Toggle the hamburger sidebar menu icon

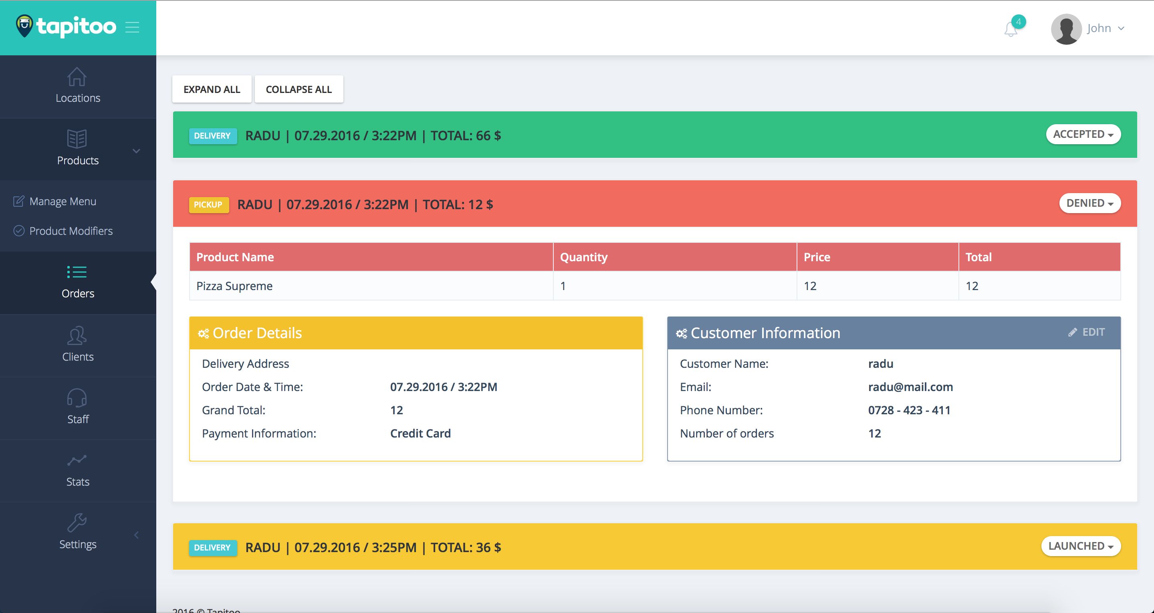[x=132, y=27]
